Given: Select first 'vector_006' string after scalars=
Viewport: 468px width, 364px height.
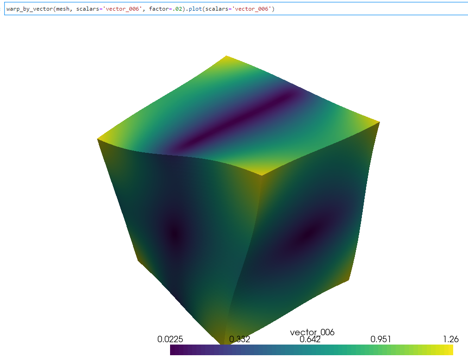Looking at the screenshot, I should [122, 9].
